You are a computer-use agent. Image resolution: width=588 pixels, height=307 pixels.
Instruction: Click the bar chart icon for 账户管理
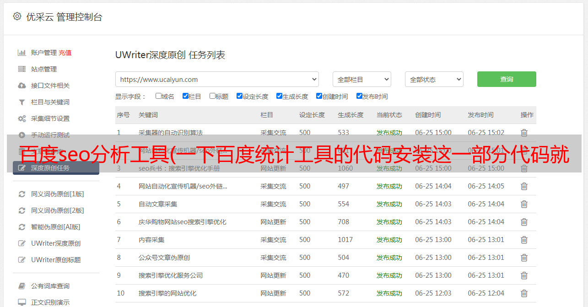tap(22, 53)
